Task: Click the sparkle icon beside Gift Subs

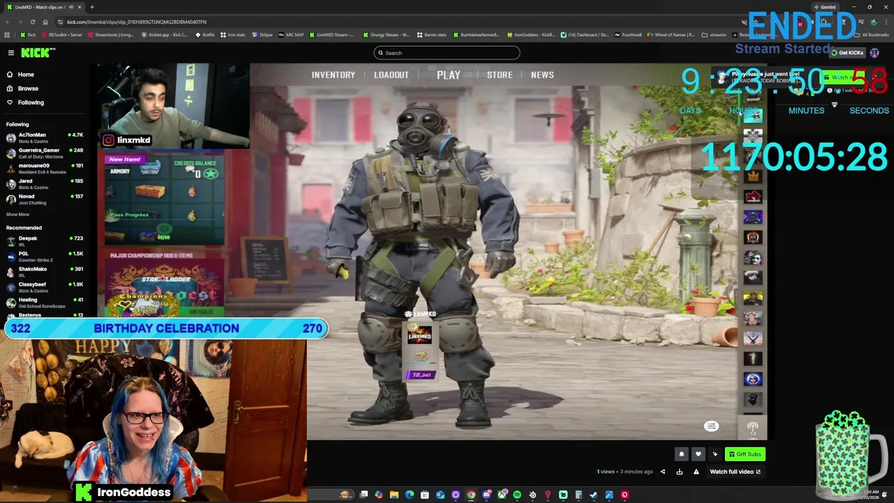Action: click(715, 454)
